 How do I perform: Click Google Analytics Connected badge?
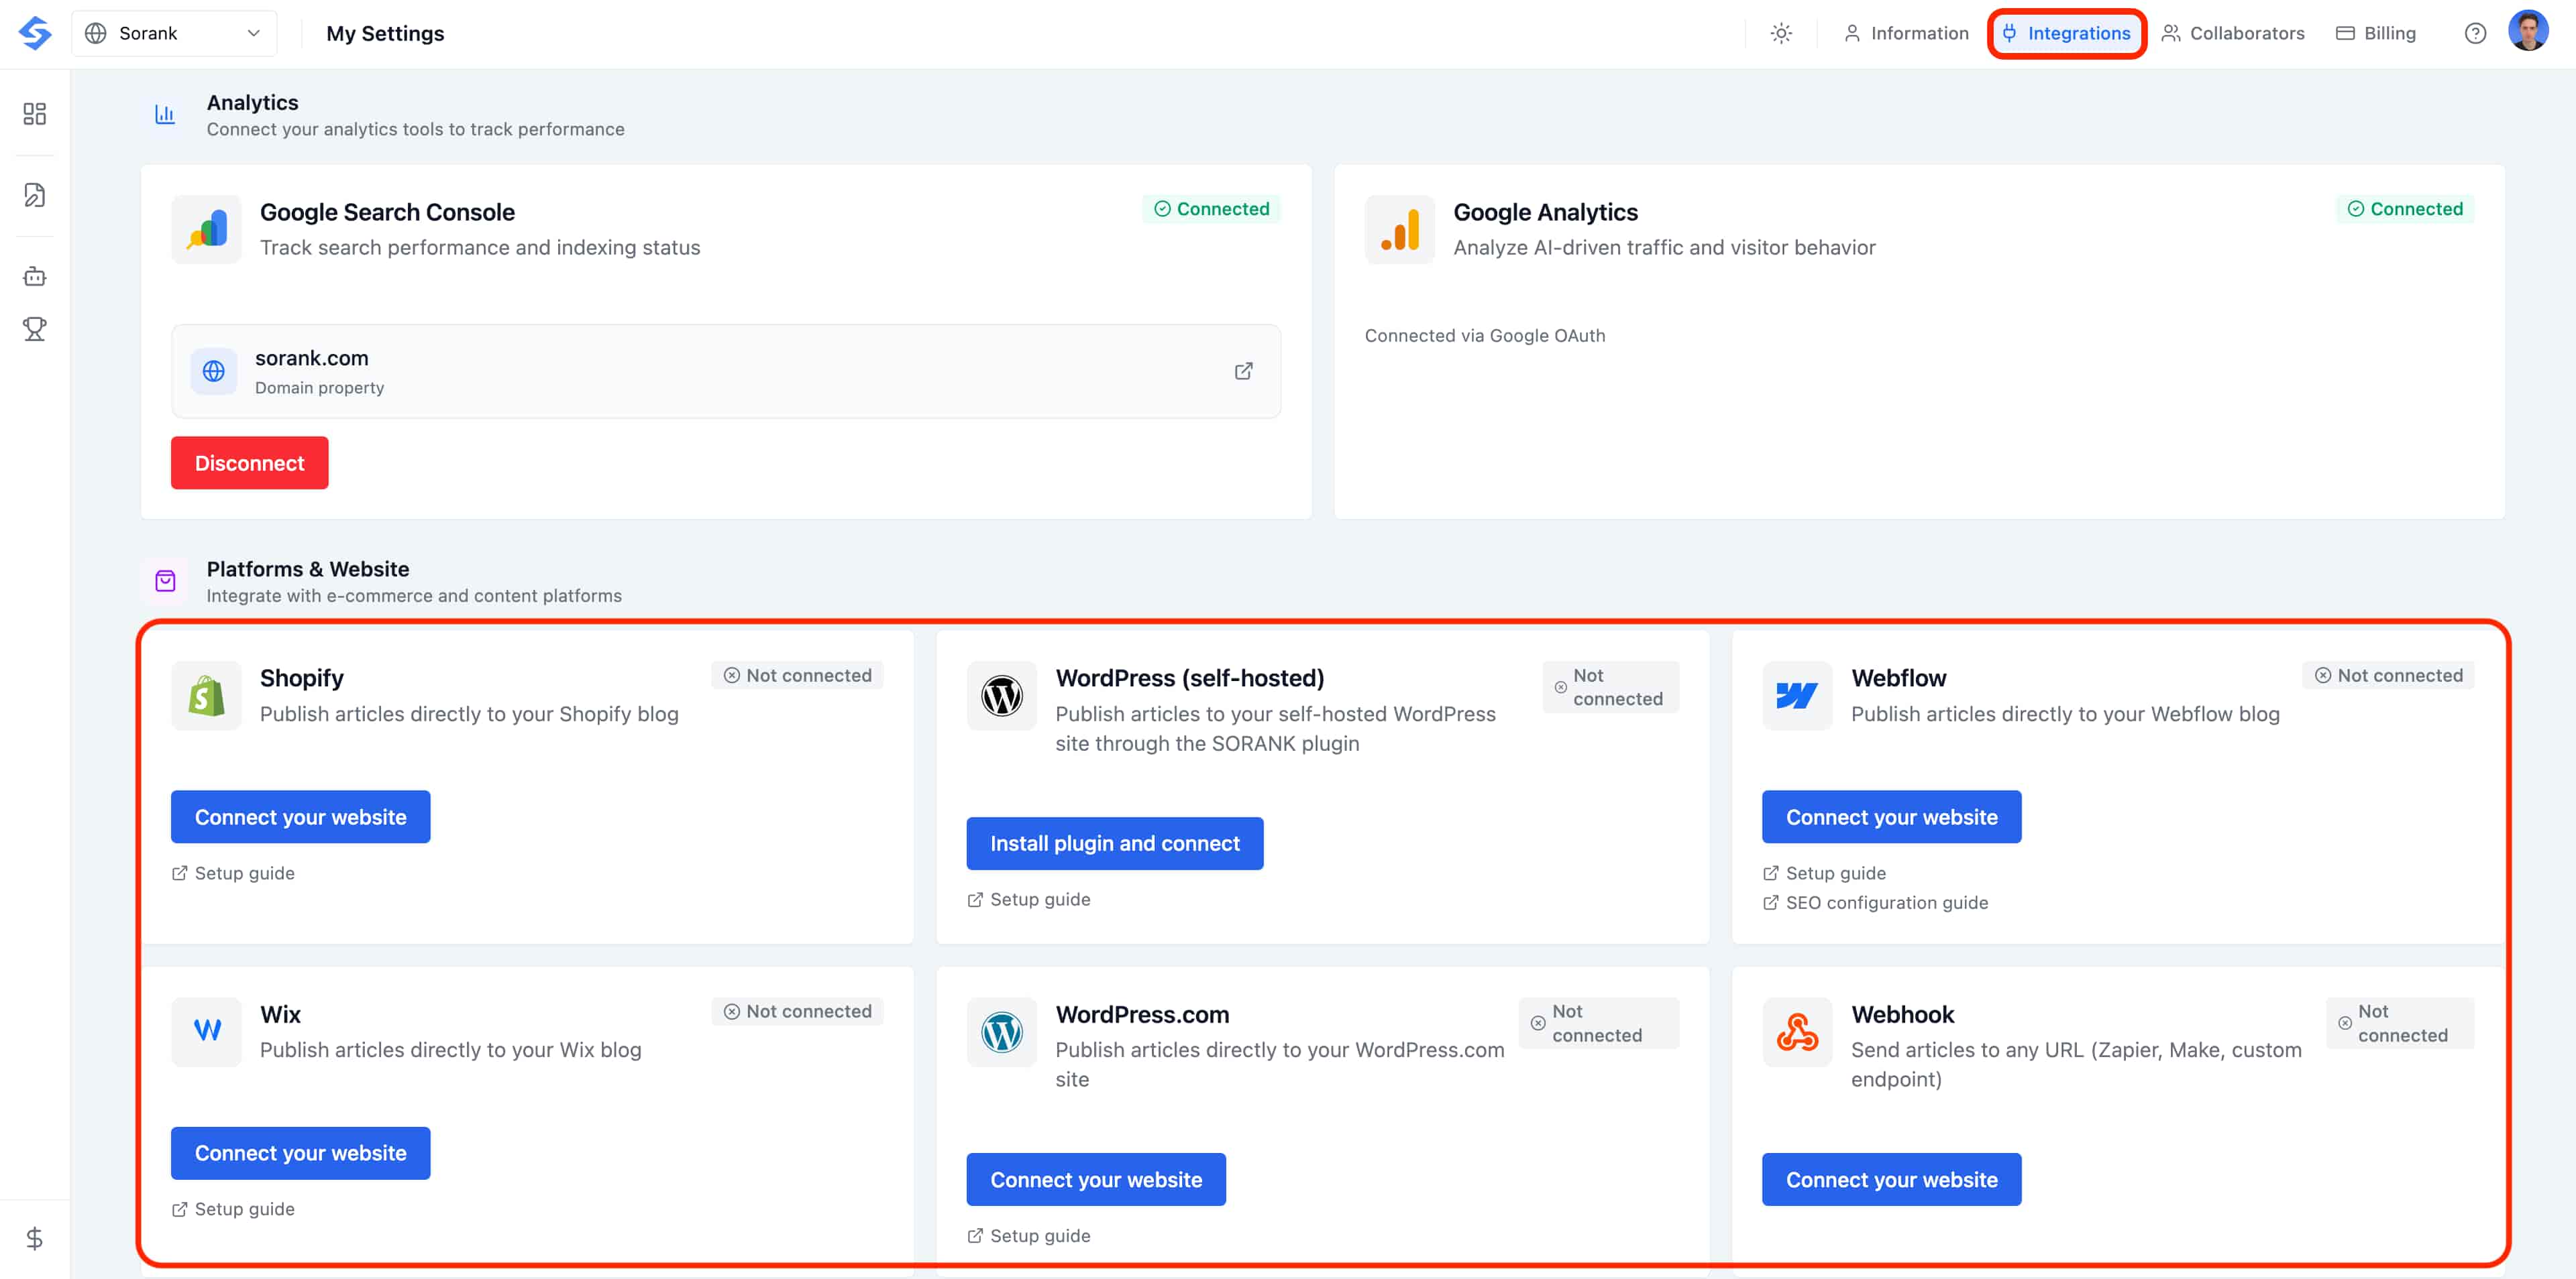[x=2404, y=209]
